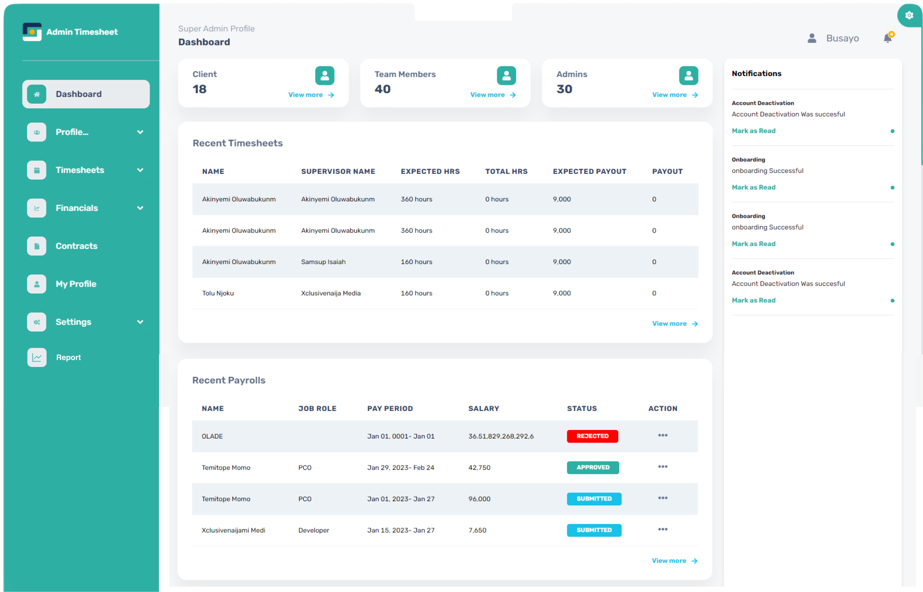Screen dimensions: 923x592
Task: Click the Contracts document icon
Action: (37, 246)
